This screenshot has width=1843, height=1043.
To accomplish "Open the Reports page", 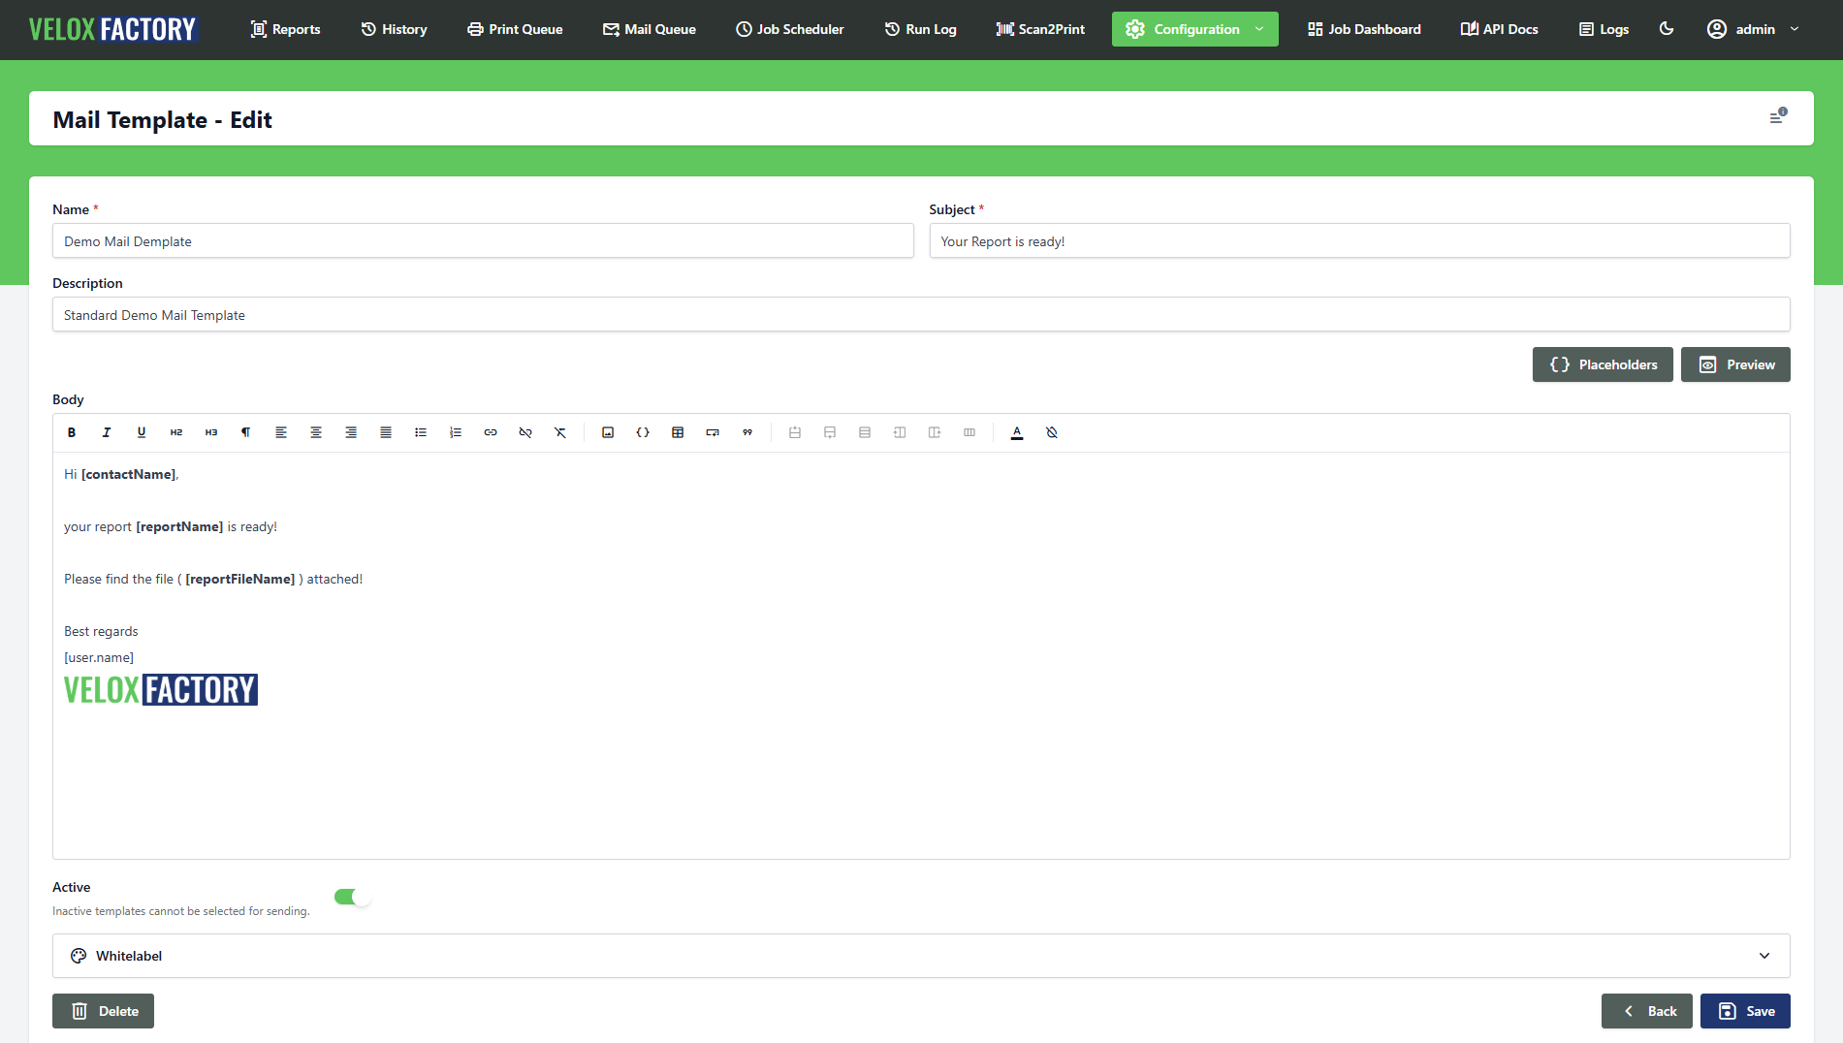I will point(285,29).
